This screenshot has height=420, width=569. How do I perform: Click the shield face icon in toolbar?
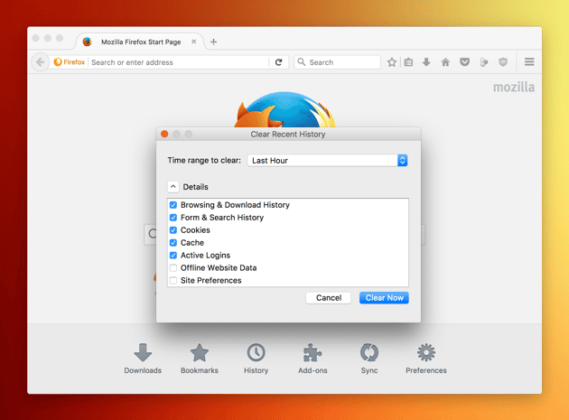coord(503,62)
